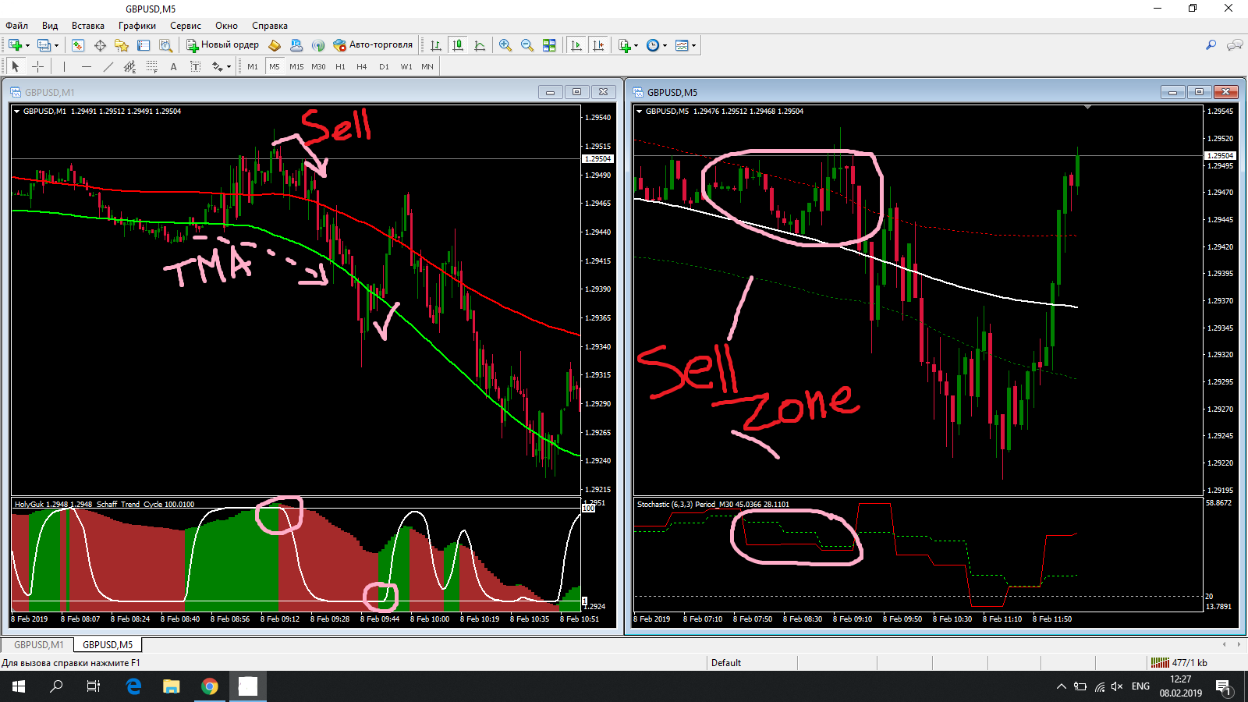Open the Справка menu
The image size is (1248, 702).
(x=270, y=26)
